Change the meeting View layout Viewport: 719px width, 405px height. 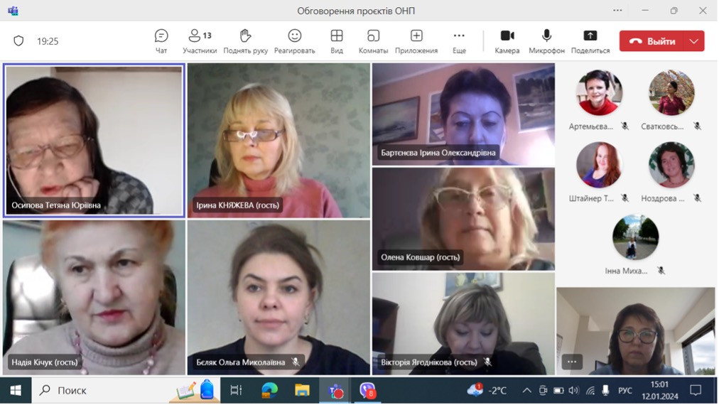(x=337, y=41)
